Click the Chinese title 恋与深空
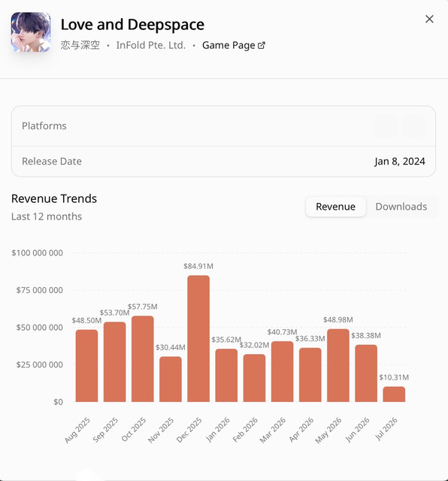Screen dimensions: 448x481 coord(80,45)
